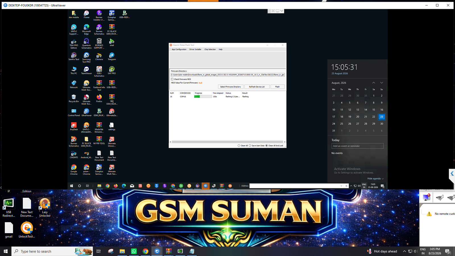Choose the Clean All And Lock option

[x=266, y=146]
